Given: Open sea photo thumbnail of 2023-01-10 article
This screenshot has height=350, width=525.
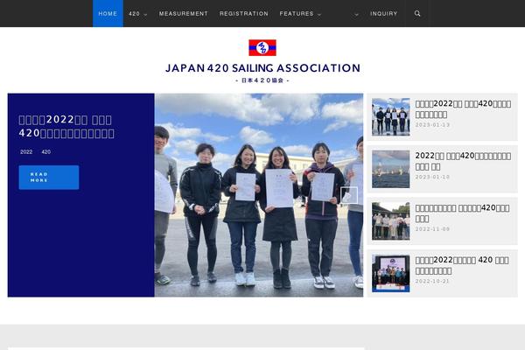Looking at the screenshot, I should coord(391,169).
